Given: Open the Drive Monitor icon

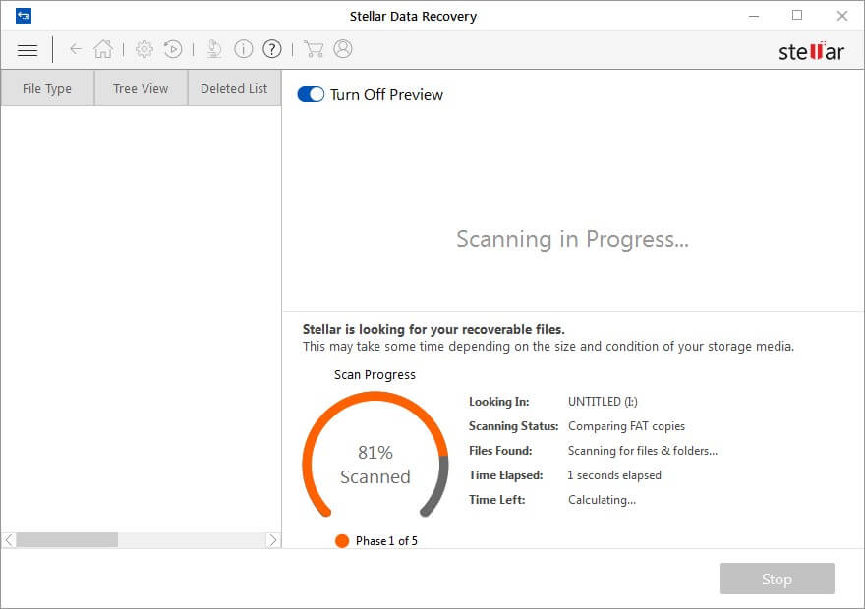Looking at the screenshot, I should coord(214,48).
